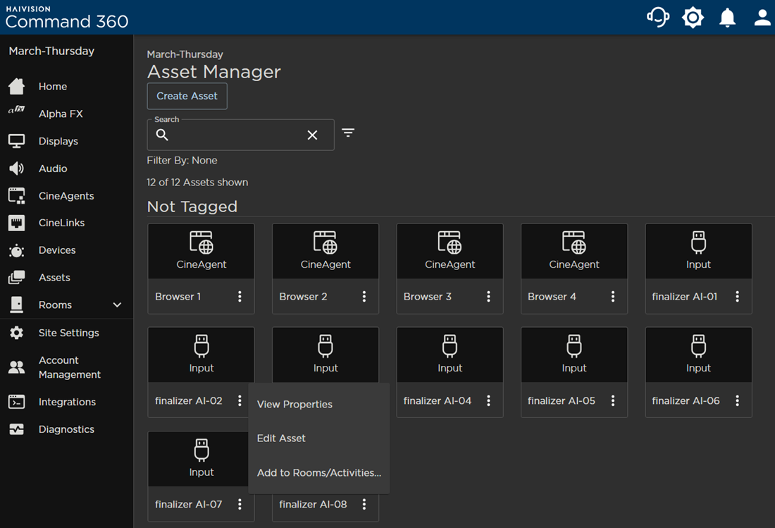Click the Audio speaker icon
The image size is (775, 528).
pyautogui.click(x=17, y=168)
